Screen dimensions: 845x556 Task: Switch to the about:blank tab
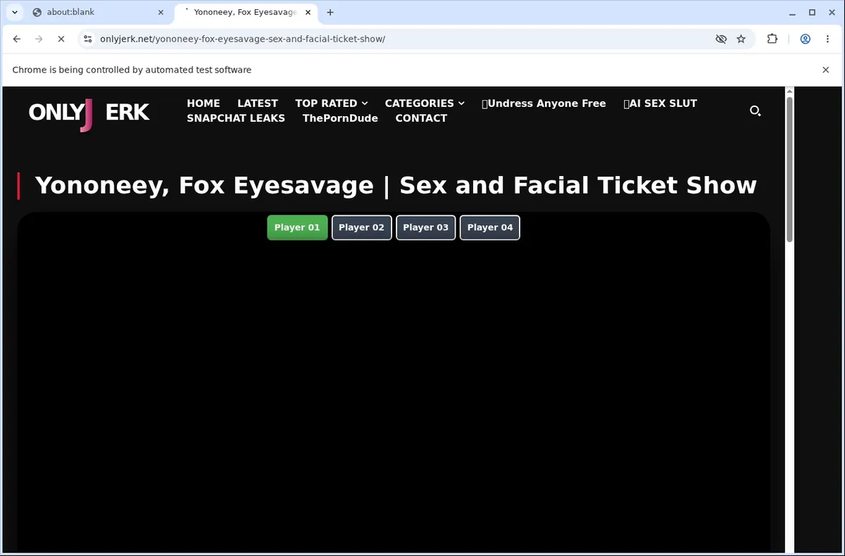[97, 12]
